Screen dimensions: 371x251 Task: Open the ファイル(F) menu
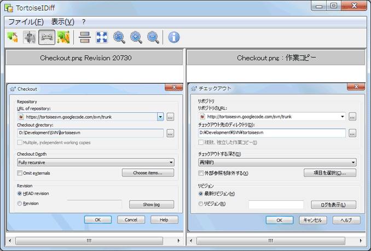26,22
